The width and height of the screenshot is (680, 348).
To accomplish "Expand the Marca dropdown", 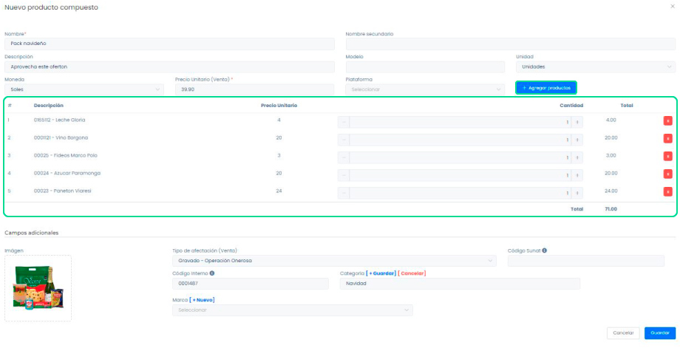I will [x=292, y=310].
